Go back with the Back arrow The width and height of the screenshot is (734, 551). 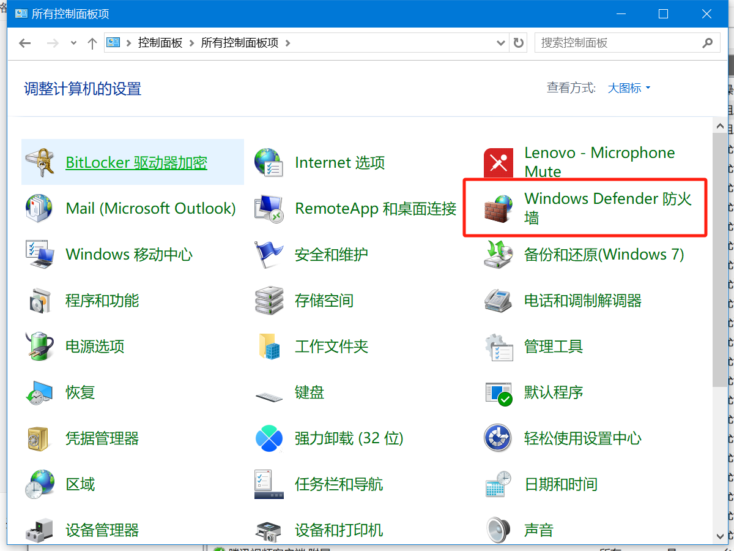25,43
